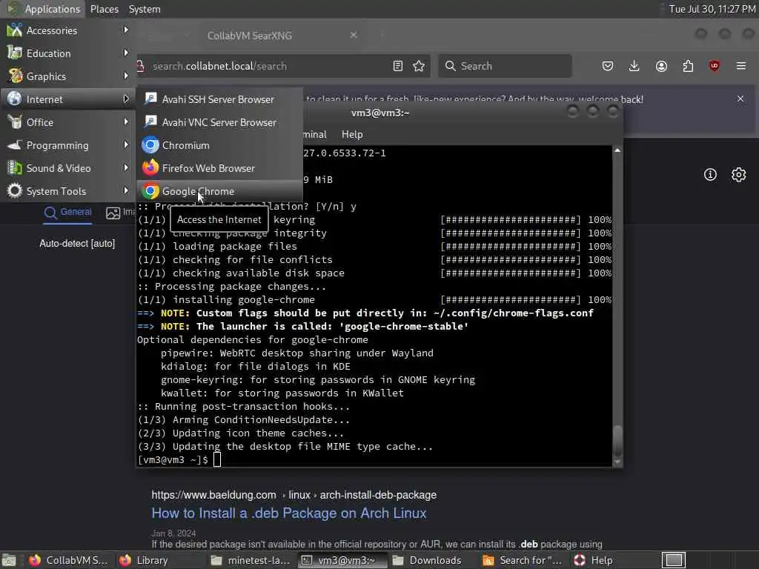Select the CollabVM SearXNG browser tab

point(249,36)
